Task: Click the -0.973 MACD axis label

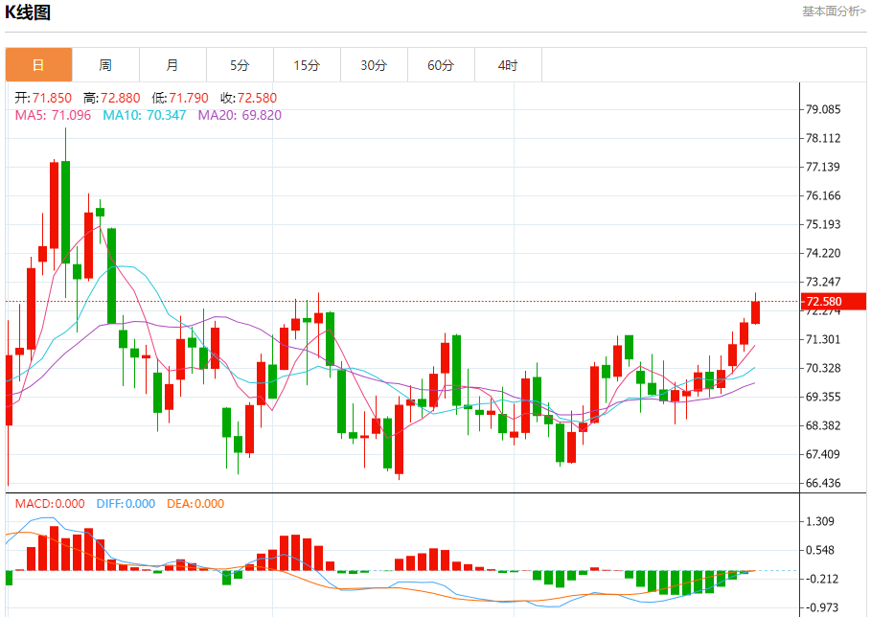Action: tap(820, 607)
